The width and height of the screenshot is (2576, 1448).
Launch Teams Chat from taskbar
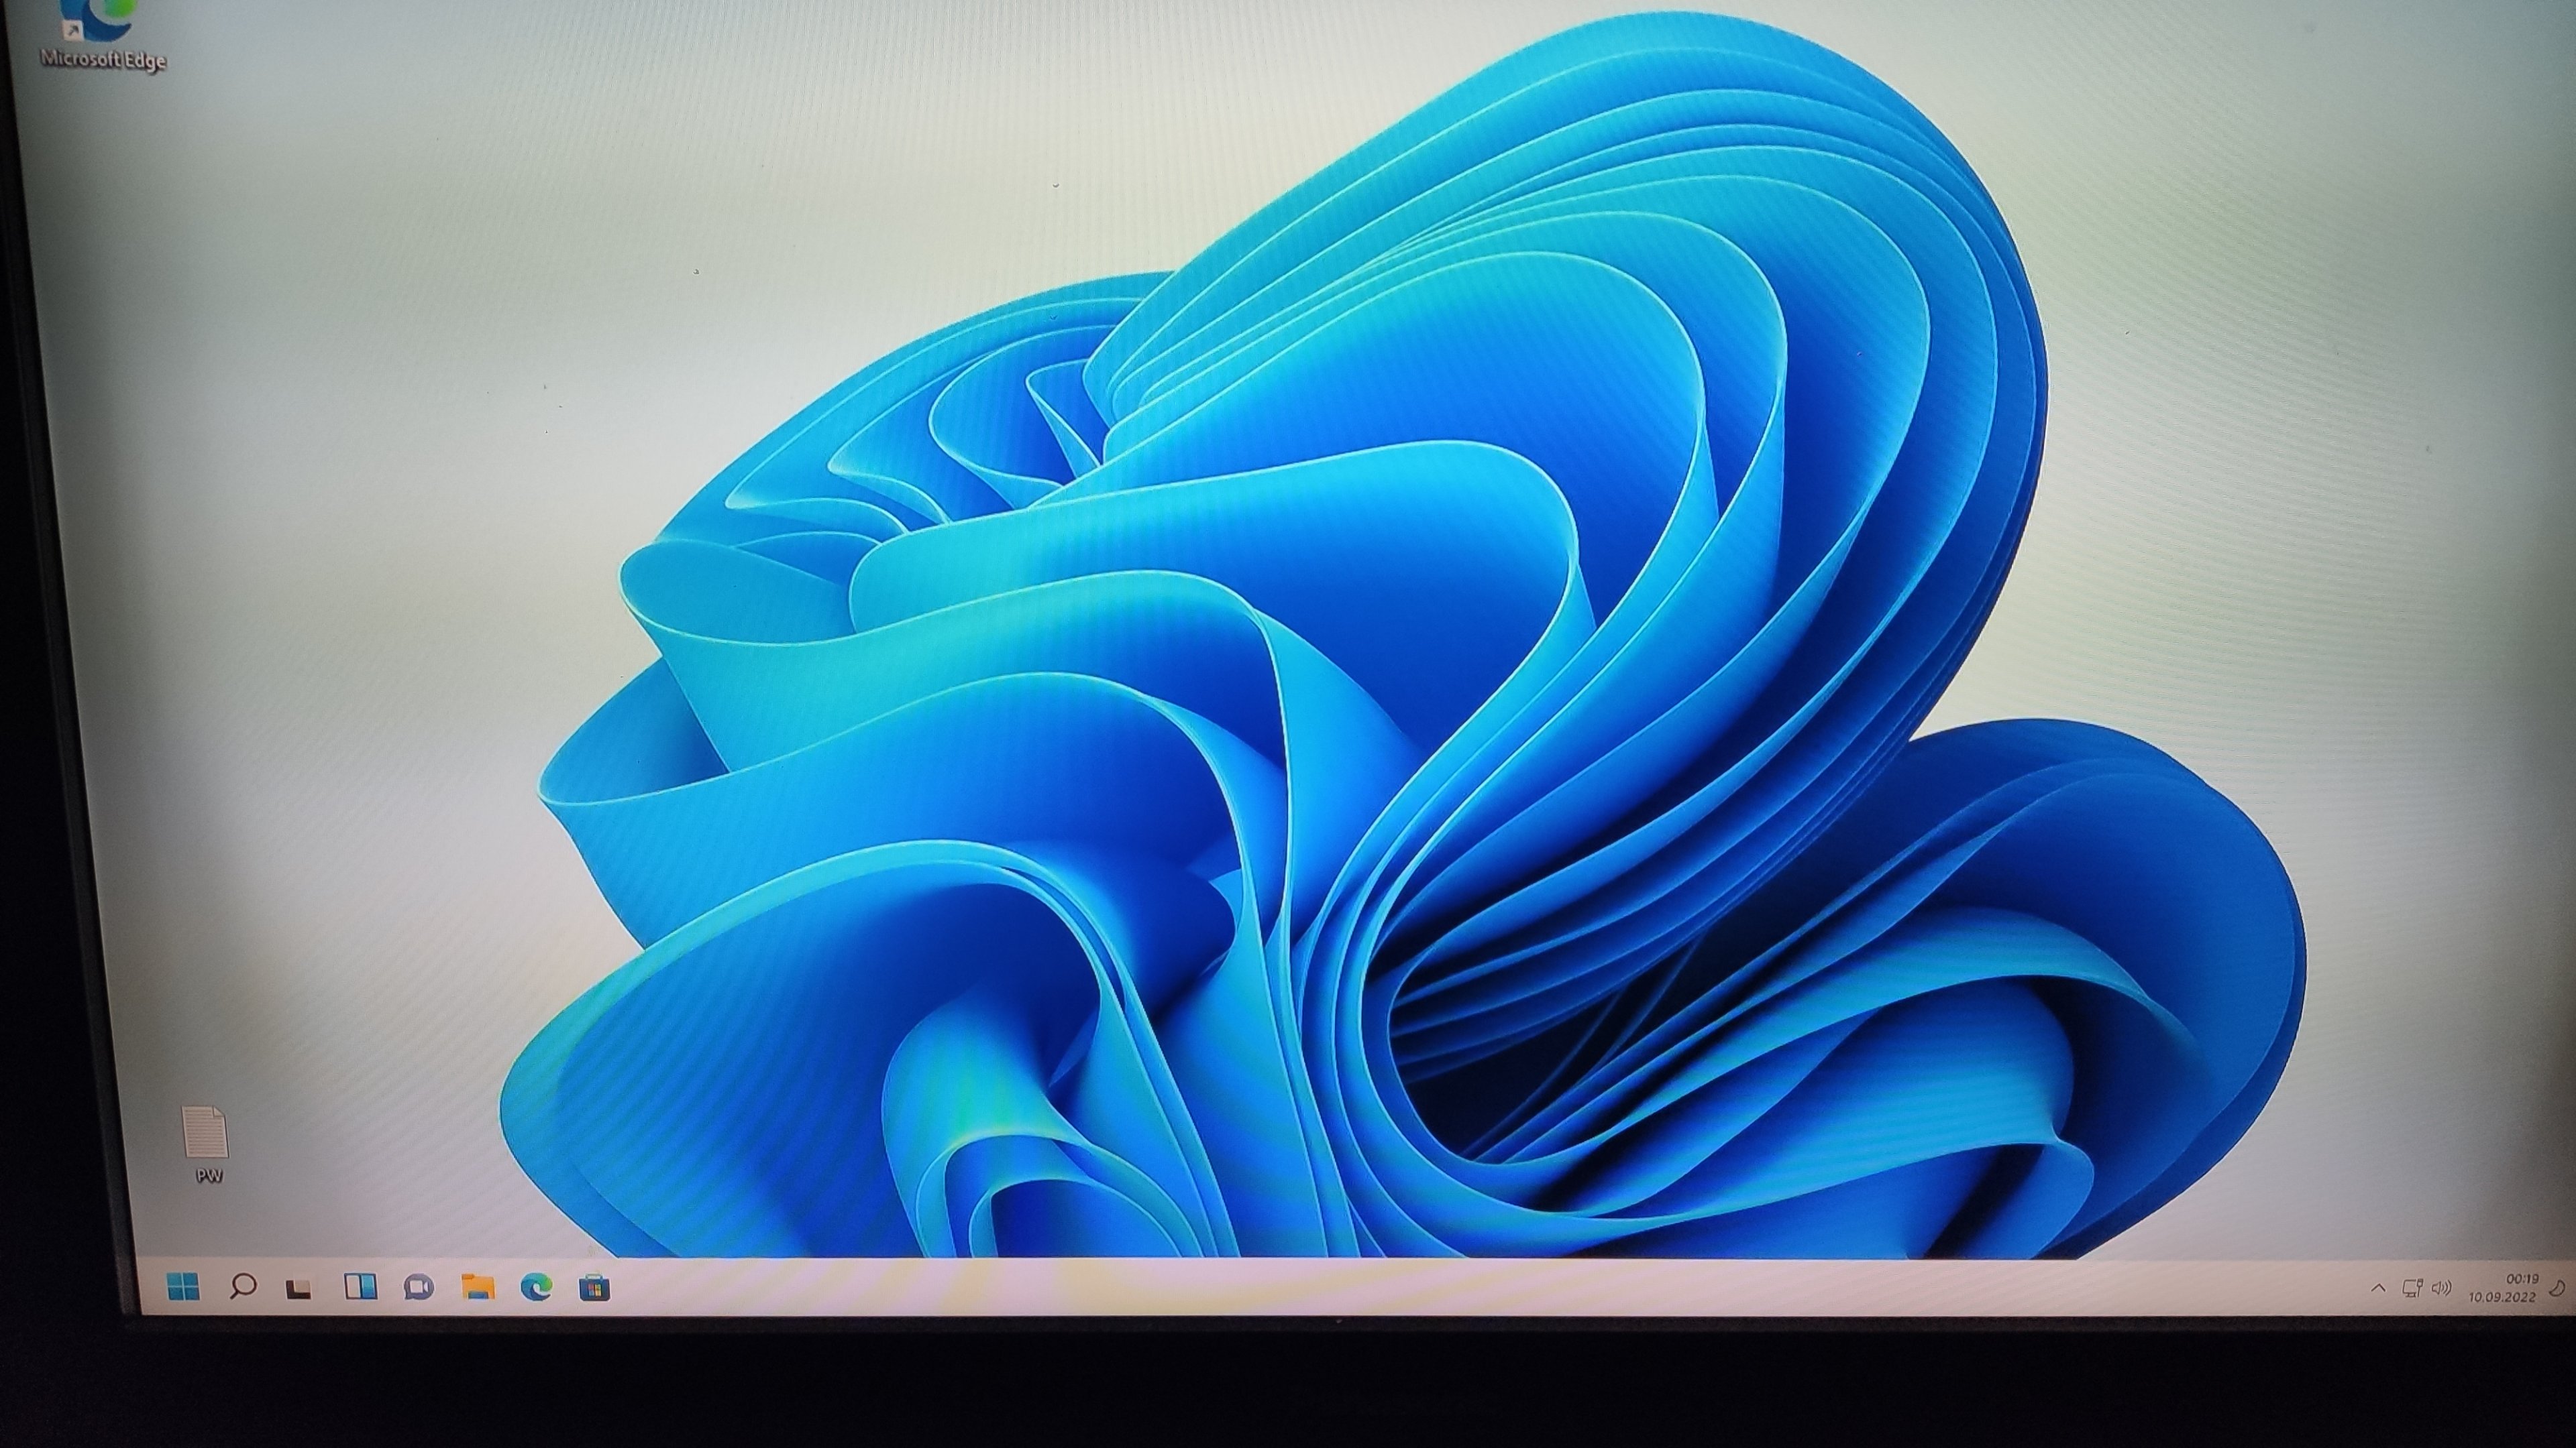point(419,1287)
